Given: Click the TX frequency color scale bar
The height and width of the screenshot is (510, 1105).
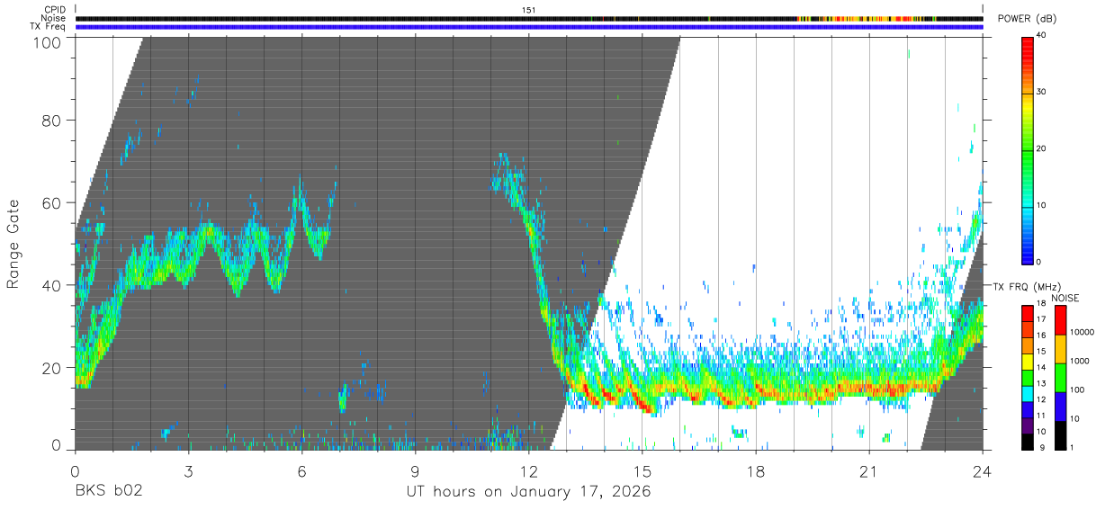Looking at the screenshot, I should pyautogui.click(x=1028, y=377).
